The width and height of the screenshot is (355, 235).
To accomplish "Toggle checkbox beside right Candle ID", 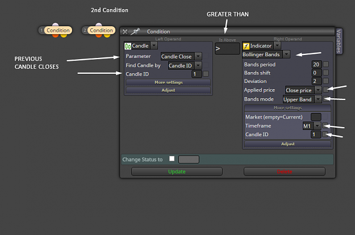I will click(x=325, y=135).
